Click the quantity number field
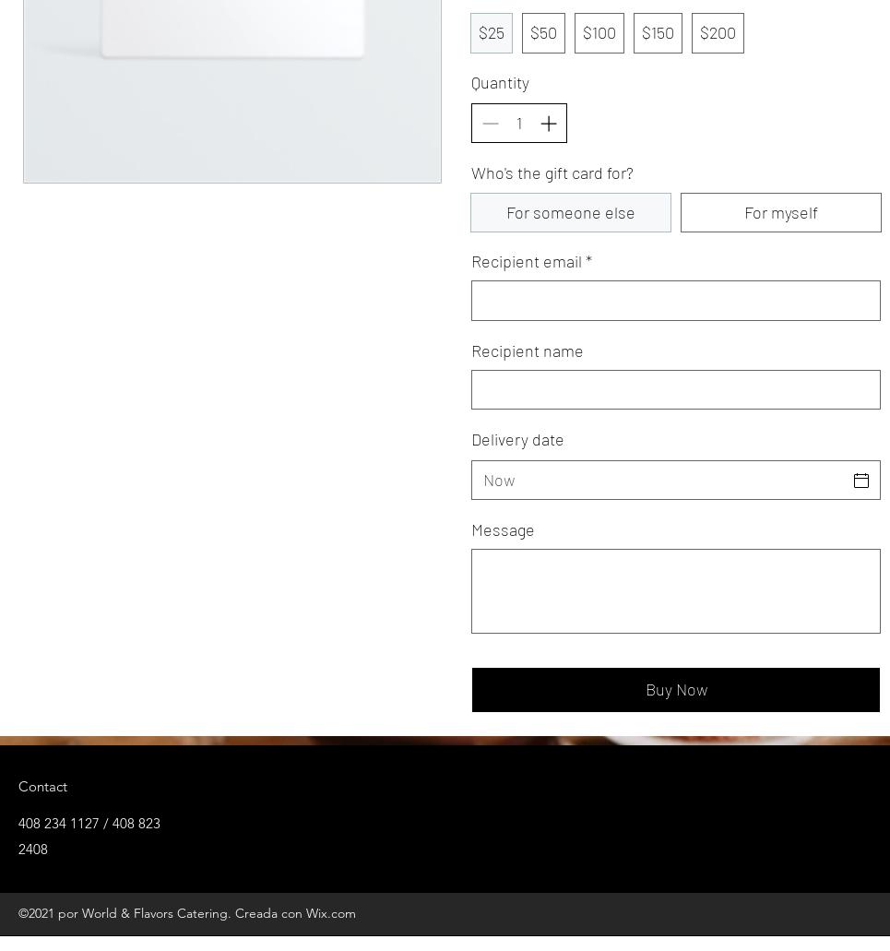This screenshot has height=951, width=890. [x=519, y=124]
